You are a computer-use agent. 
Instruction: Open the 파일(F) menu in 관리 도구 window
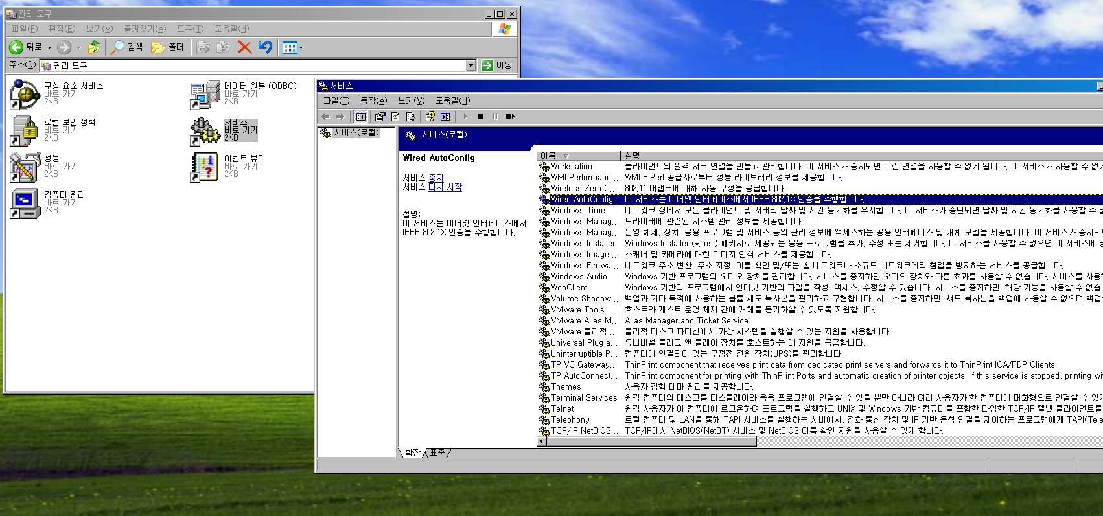(x=25, y=29)
